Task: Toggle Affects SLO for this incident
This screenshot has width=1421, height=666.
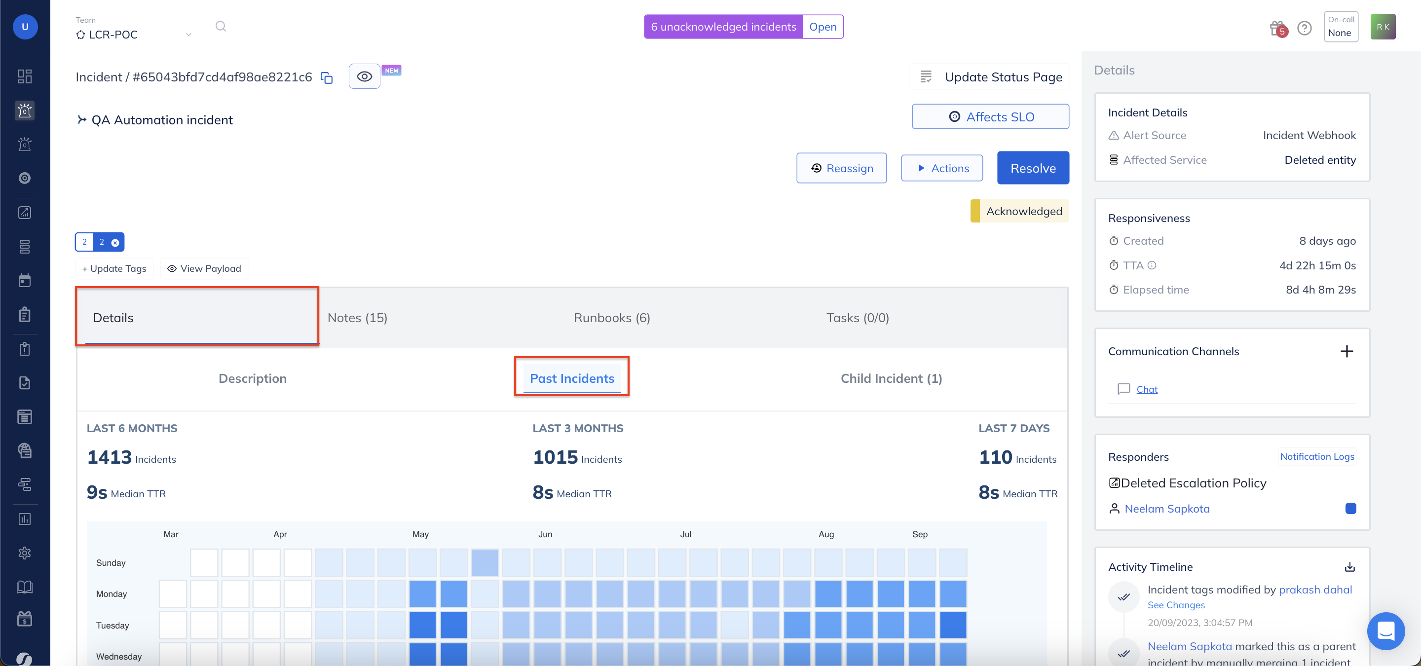Action: coord(990,117)
